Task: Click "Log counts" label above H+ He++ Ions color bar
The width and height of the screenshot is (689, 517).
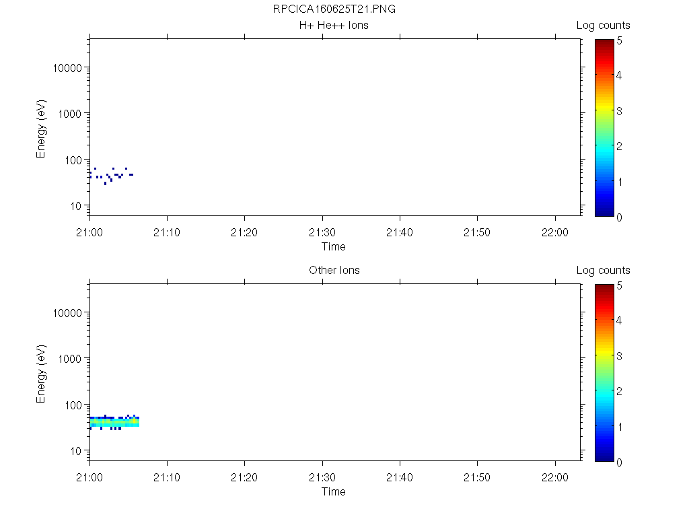Action: 604,26
